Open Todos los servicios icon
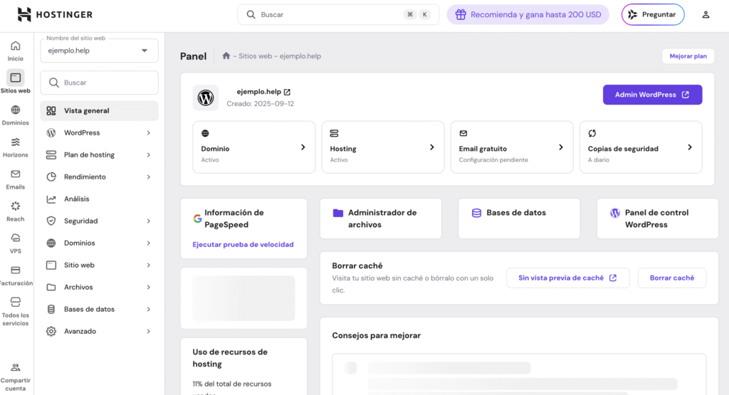729x395 pixels. 16,302
